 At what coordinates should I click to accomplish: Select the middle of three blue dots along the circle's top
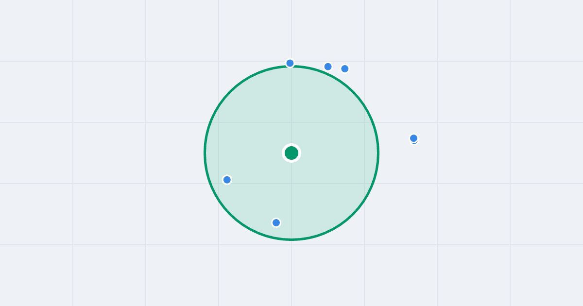click(328, 67)
